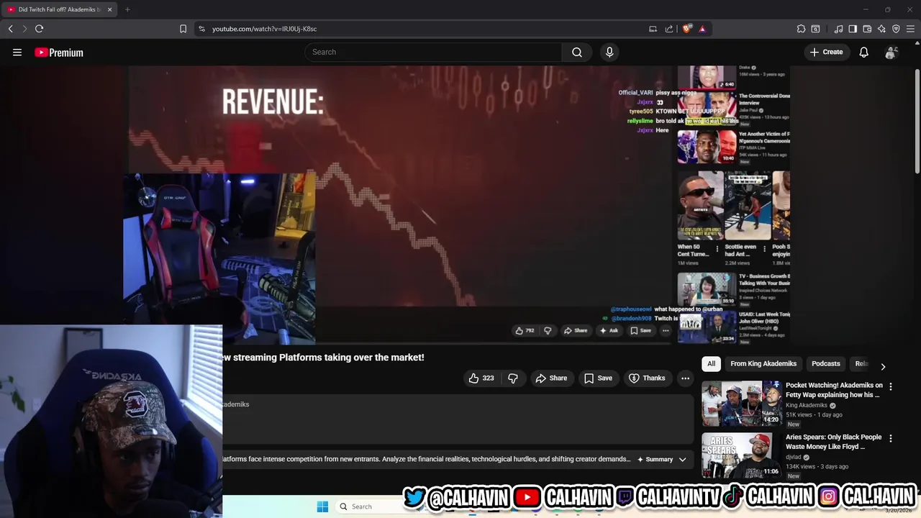Image resolution: width=921 pixels, height=518 pixels.
Task: Open the browser main menu
Action: pyautogui.click(x=911, y=29)
